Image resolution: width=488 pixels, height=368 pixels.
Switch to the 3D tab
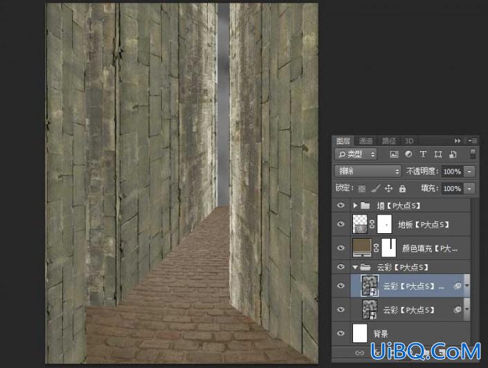coord(408,141)
